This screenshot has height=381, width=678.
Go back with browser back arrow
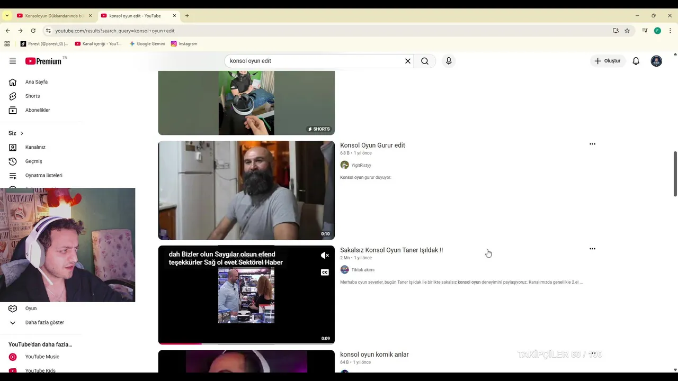pos(7,31)
